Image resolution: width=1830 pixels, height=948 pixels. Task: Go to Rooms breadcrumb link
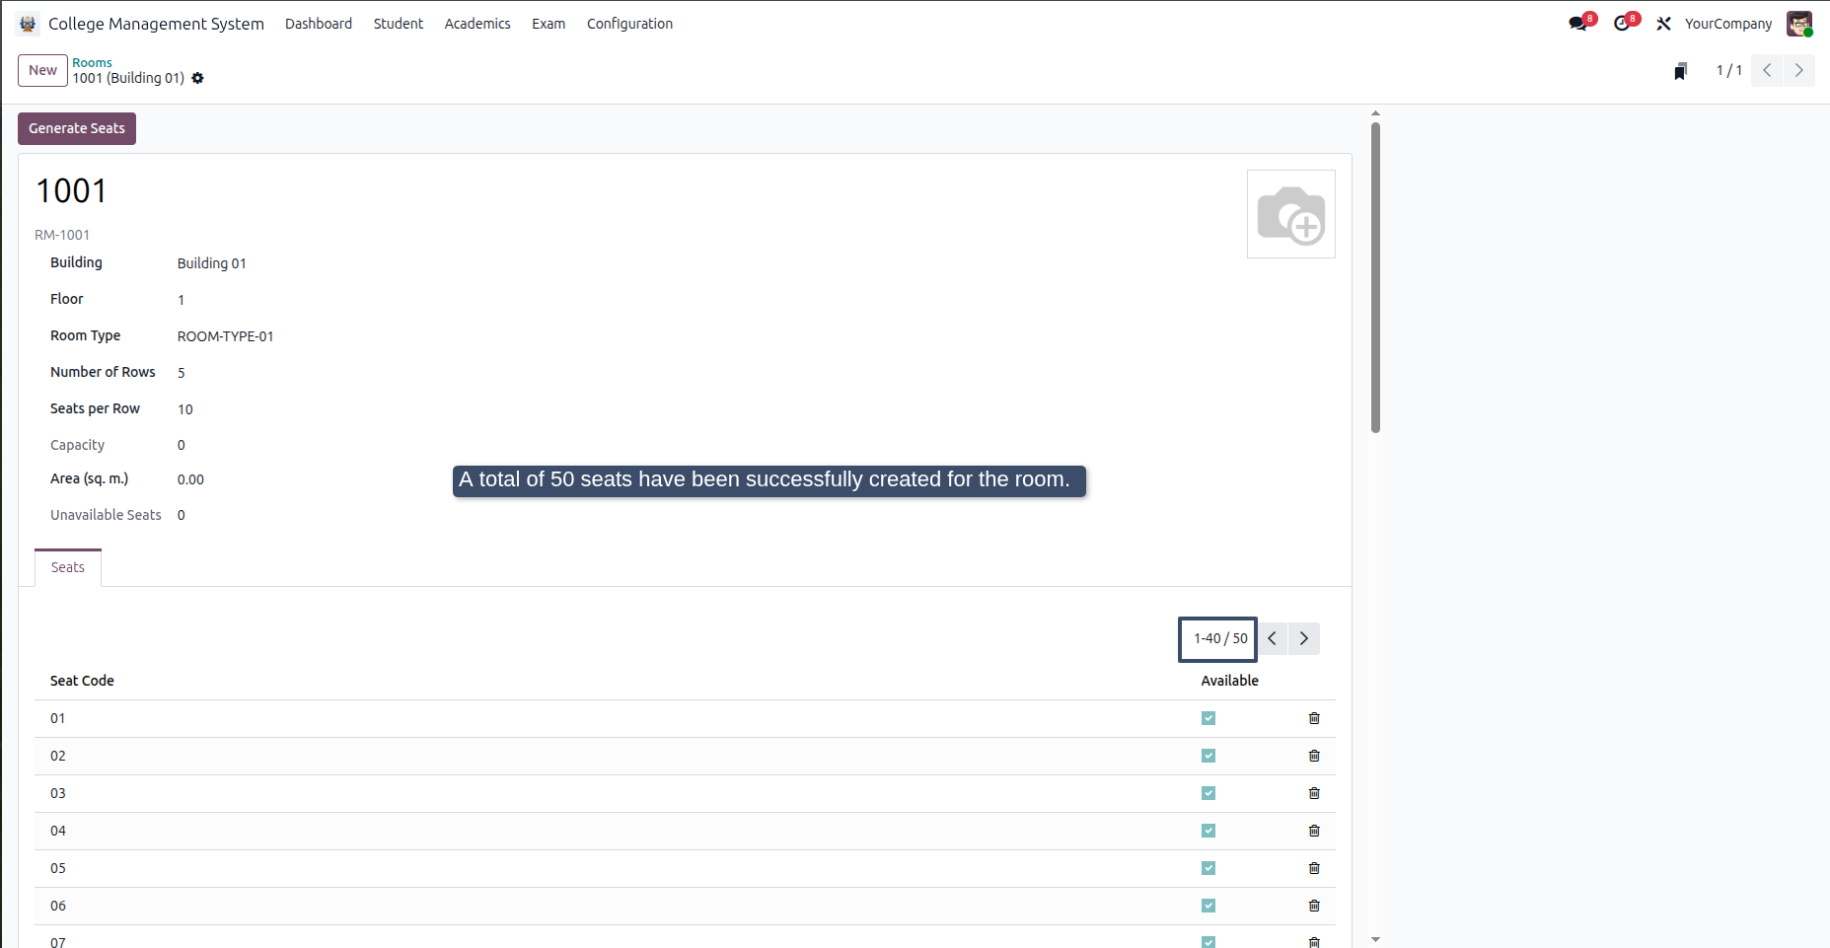tap(92, 62)
